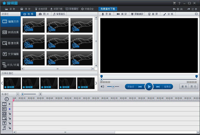Image resolution: width=200 pixels, height=135 pixels.
Task: Toggle lock on the music track
Action: pos(10,128)
